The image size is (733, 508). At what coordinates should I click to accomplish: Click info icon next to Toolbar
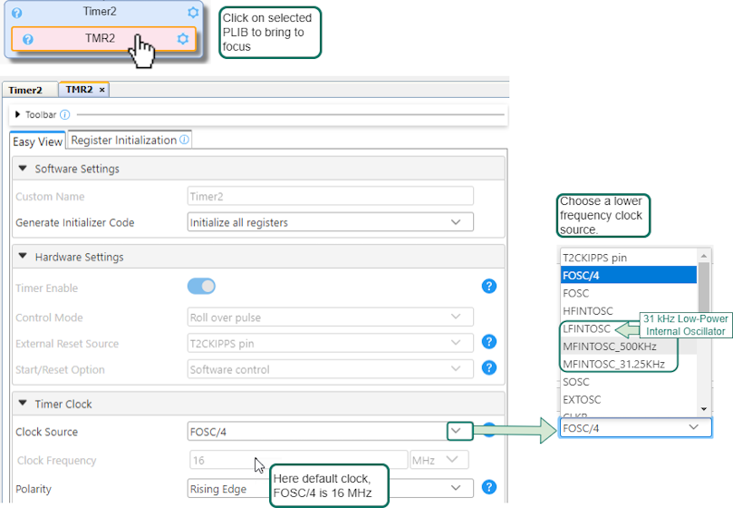64,115
